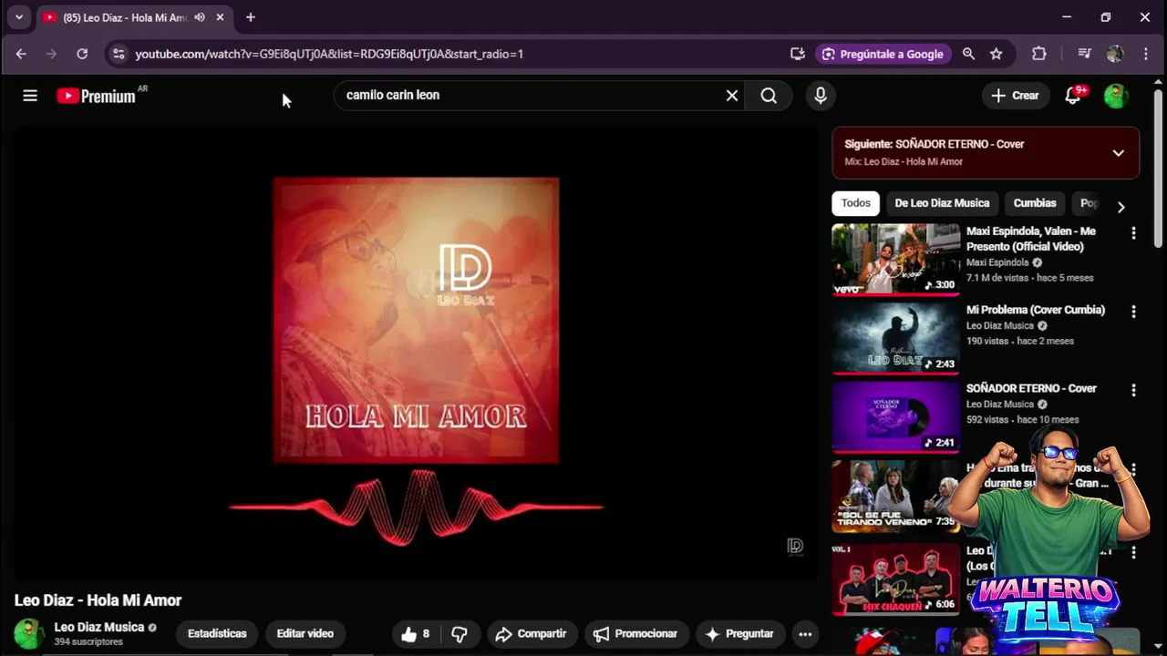Click the URL address bar text
Screen dimensions: 1167x656
(329, 54)
